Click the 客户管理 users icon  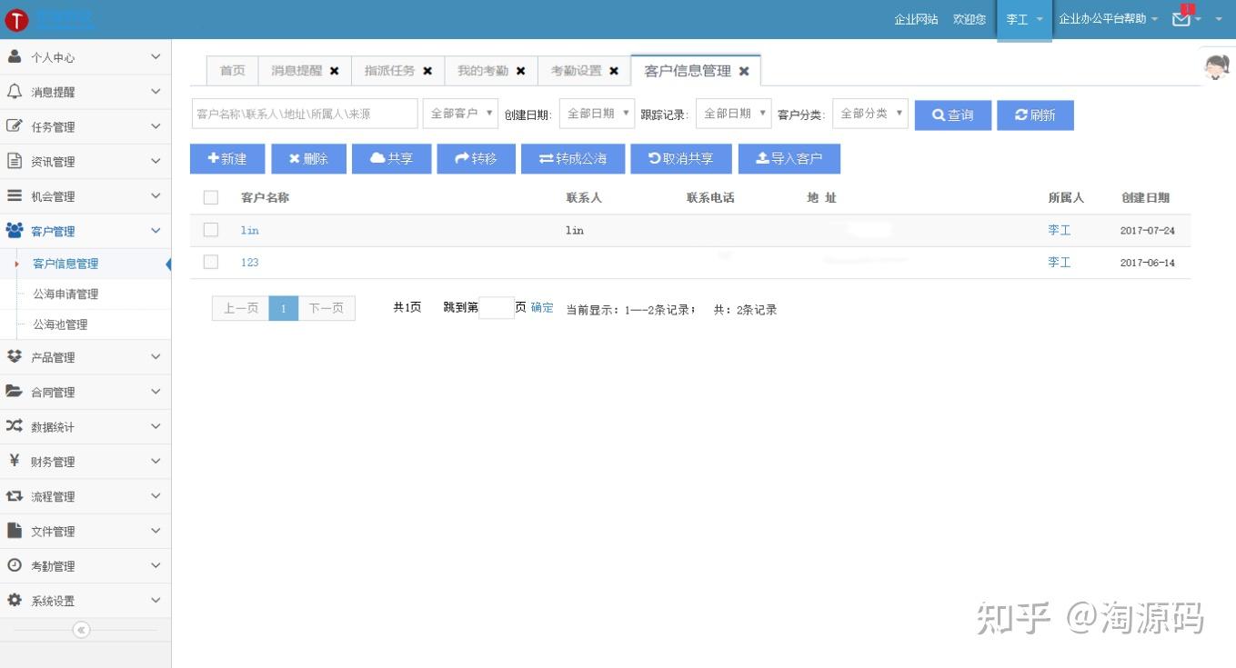[x=15, y=230]
